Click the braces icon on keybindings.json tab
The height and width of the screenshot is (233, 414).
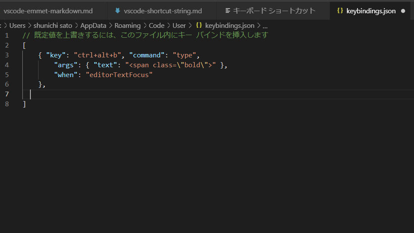point(340,11)
